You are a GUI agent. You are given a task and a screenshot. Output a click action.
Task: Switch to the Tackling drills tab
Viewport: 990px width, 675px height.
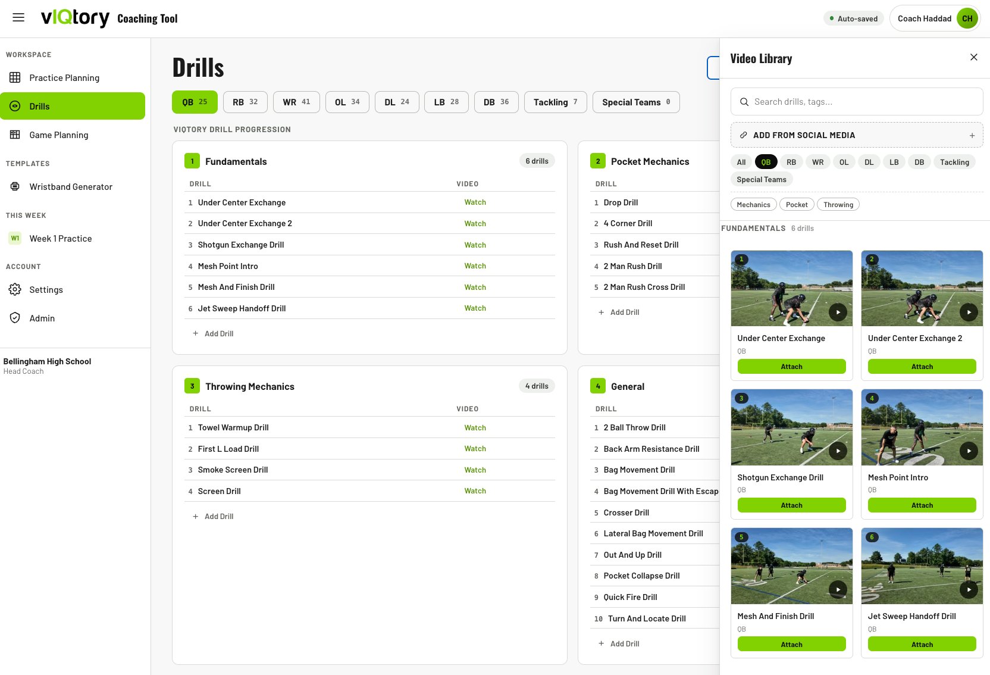click(556, 102)
